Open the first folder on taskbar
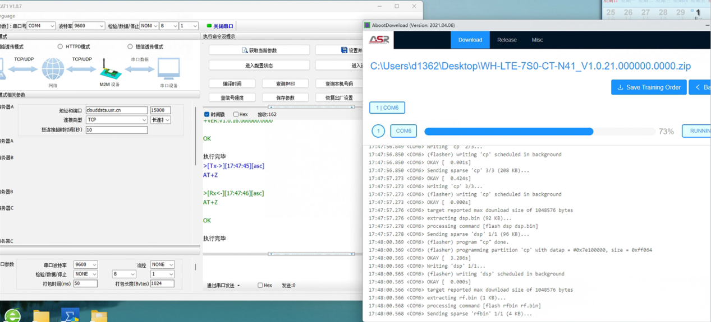 tap(41, 316)
